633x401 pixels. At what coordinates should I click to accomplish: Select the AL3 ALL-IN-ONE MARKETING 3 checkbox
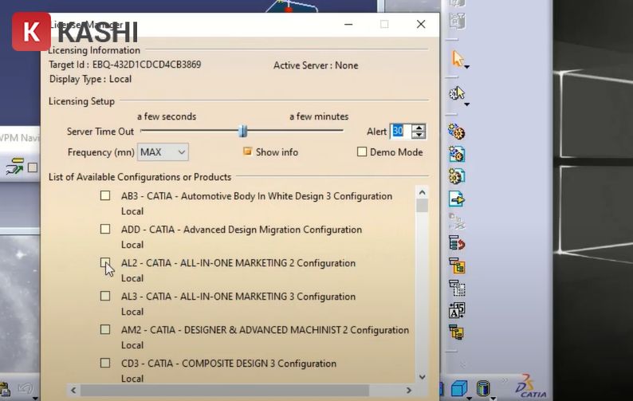105,296
